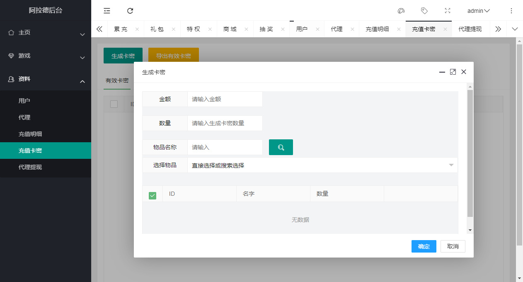Image resolution: width=523 pixels, height=282 pixels.
Task: Collapse the 资料 sidebar section
Action: click(46, 79)
